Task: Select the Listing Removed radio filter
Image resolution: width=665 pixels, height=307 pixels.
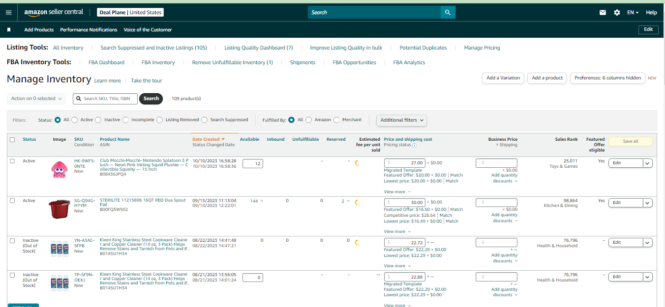Action: (160, 120)
